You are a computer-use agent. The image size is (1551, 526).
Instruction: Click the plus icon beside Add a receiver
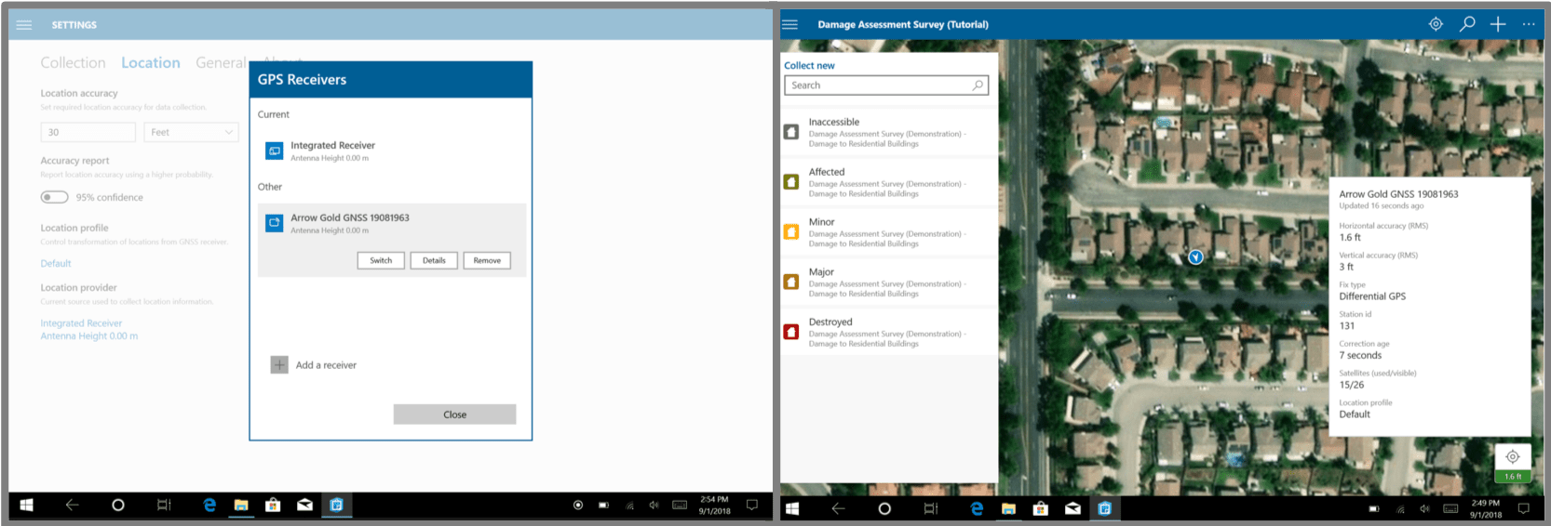point(279,365)
